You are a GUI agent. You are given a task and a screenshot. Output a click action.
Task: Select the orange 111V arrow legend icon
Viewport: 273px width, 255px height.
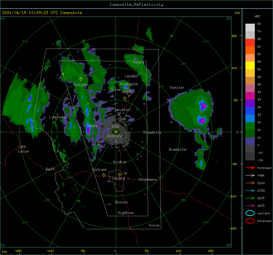pyautogui.click(x=250, y=183)
